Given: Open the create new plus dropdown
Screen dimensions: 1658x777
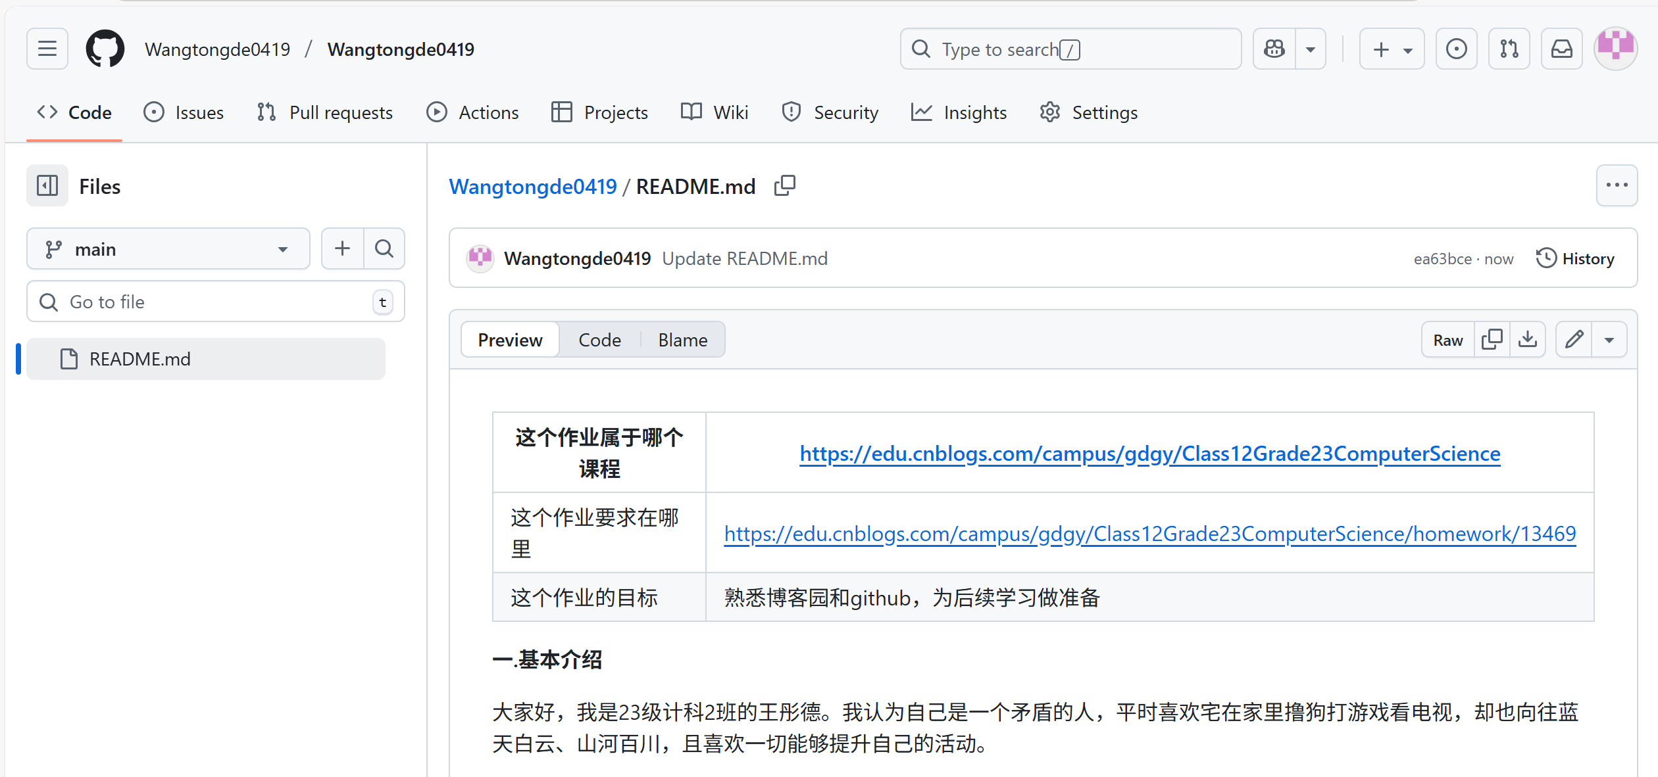Looking at the screenshot, I should click(1392, 49).
